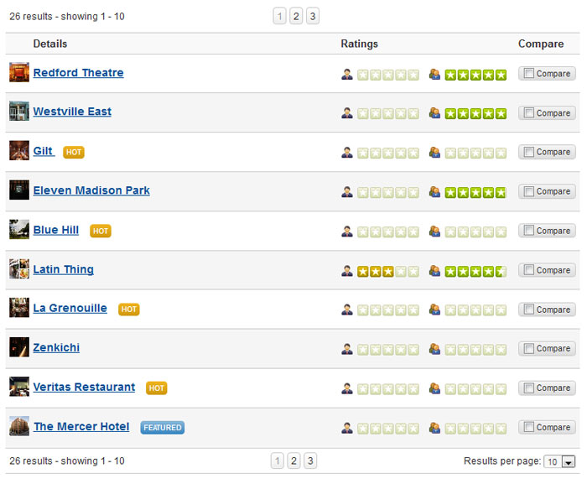Click the FEATURED badge beside The Mercer Hotel

point(162,428)
